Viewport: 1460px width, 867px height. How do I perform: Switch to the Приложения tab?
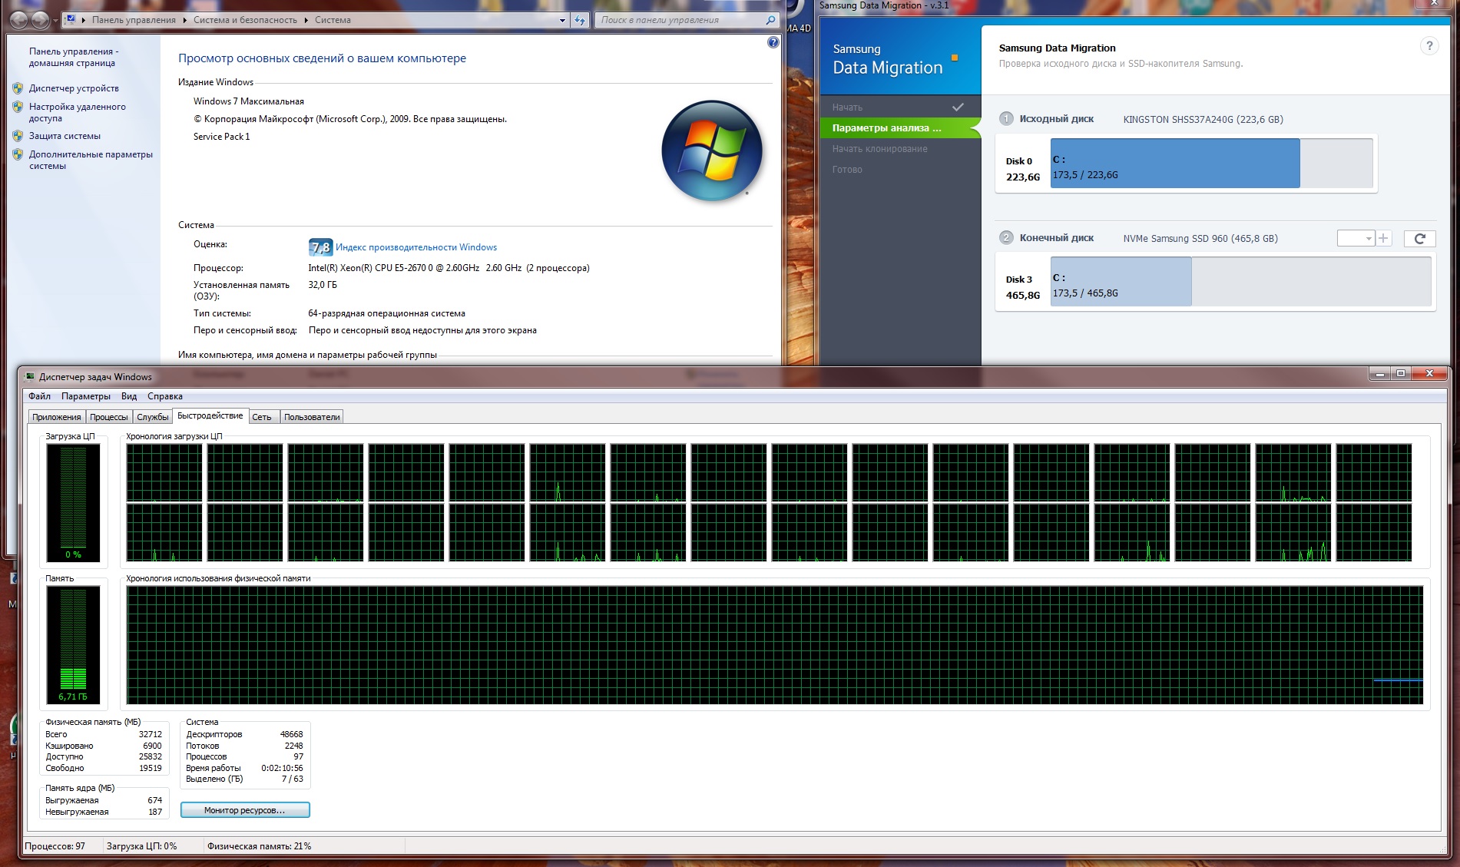coord(57,417)
